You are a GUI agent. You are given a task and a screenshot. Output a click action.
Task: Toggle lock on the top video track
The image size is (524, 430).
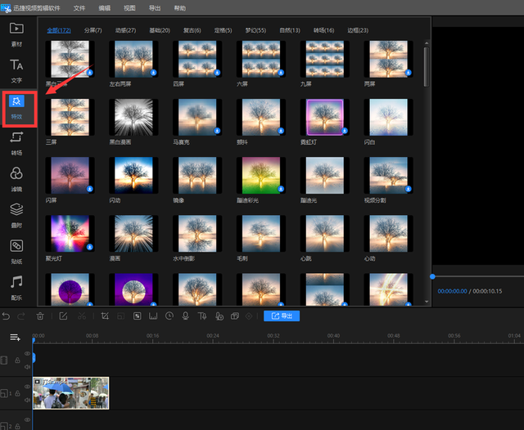click(x=17, y=361)
